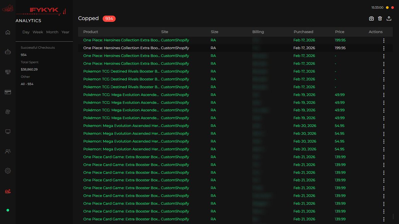Sort table by Product column header
This screenshot has width=399, height=224.
pos(91,32)
